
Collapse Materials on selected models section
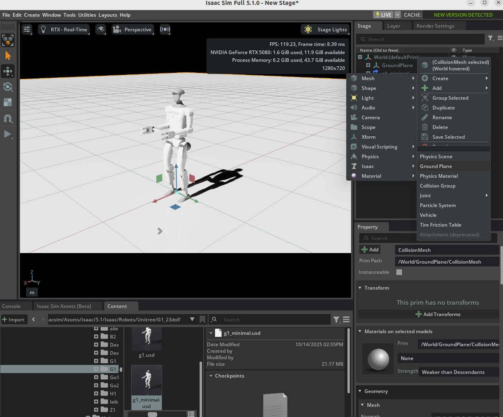click(x=360, y=332)
